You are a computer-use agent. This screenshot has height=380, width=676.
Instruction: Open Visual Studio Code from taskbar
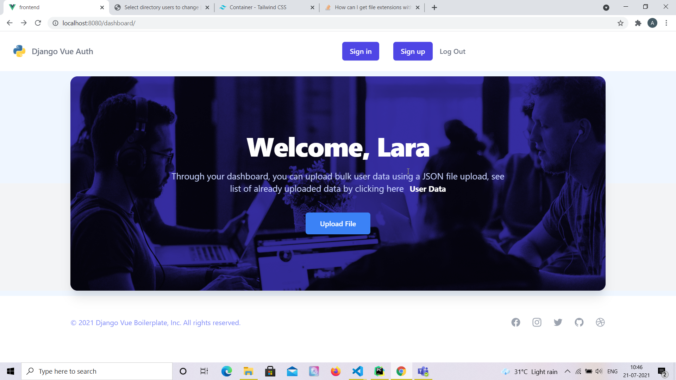coord(357,371)
